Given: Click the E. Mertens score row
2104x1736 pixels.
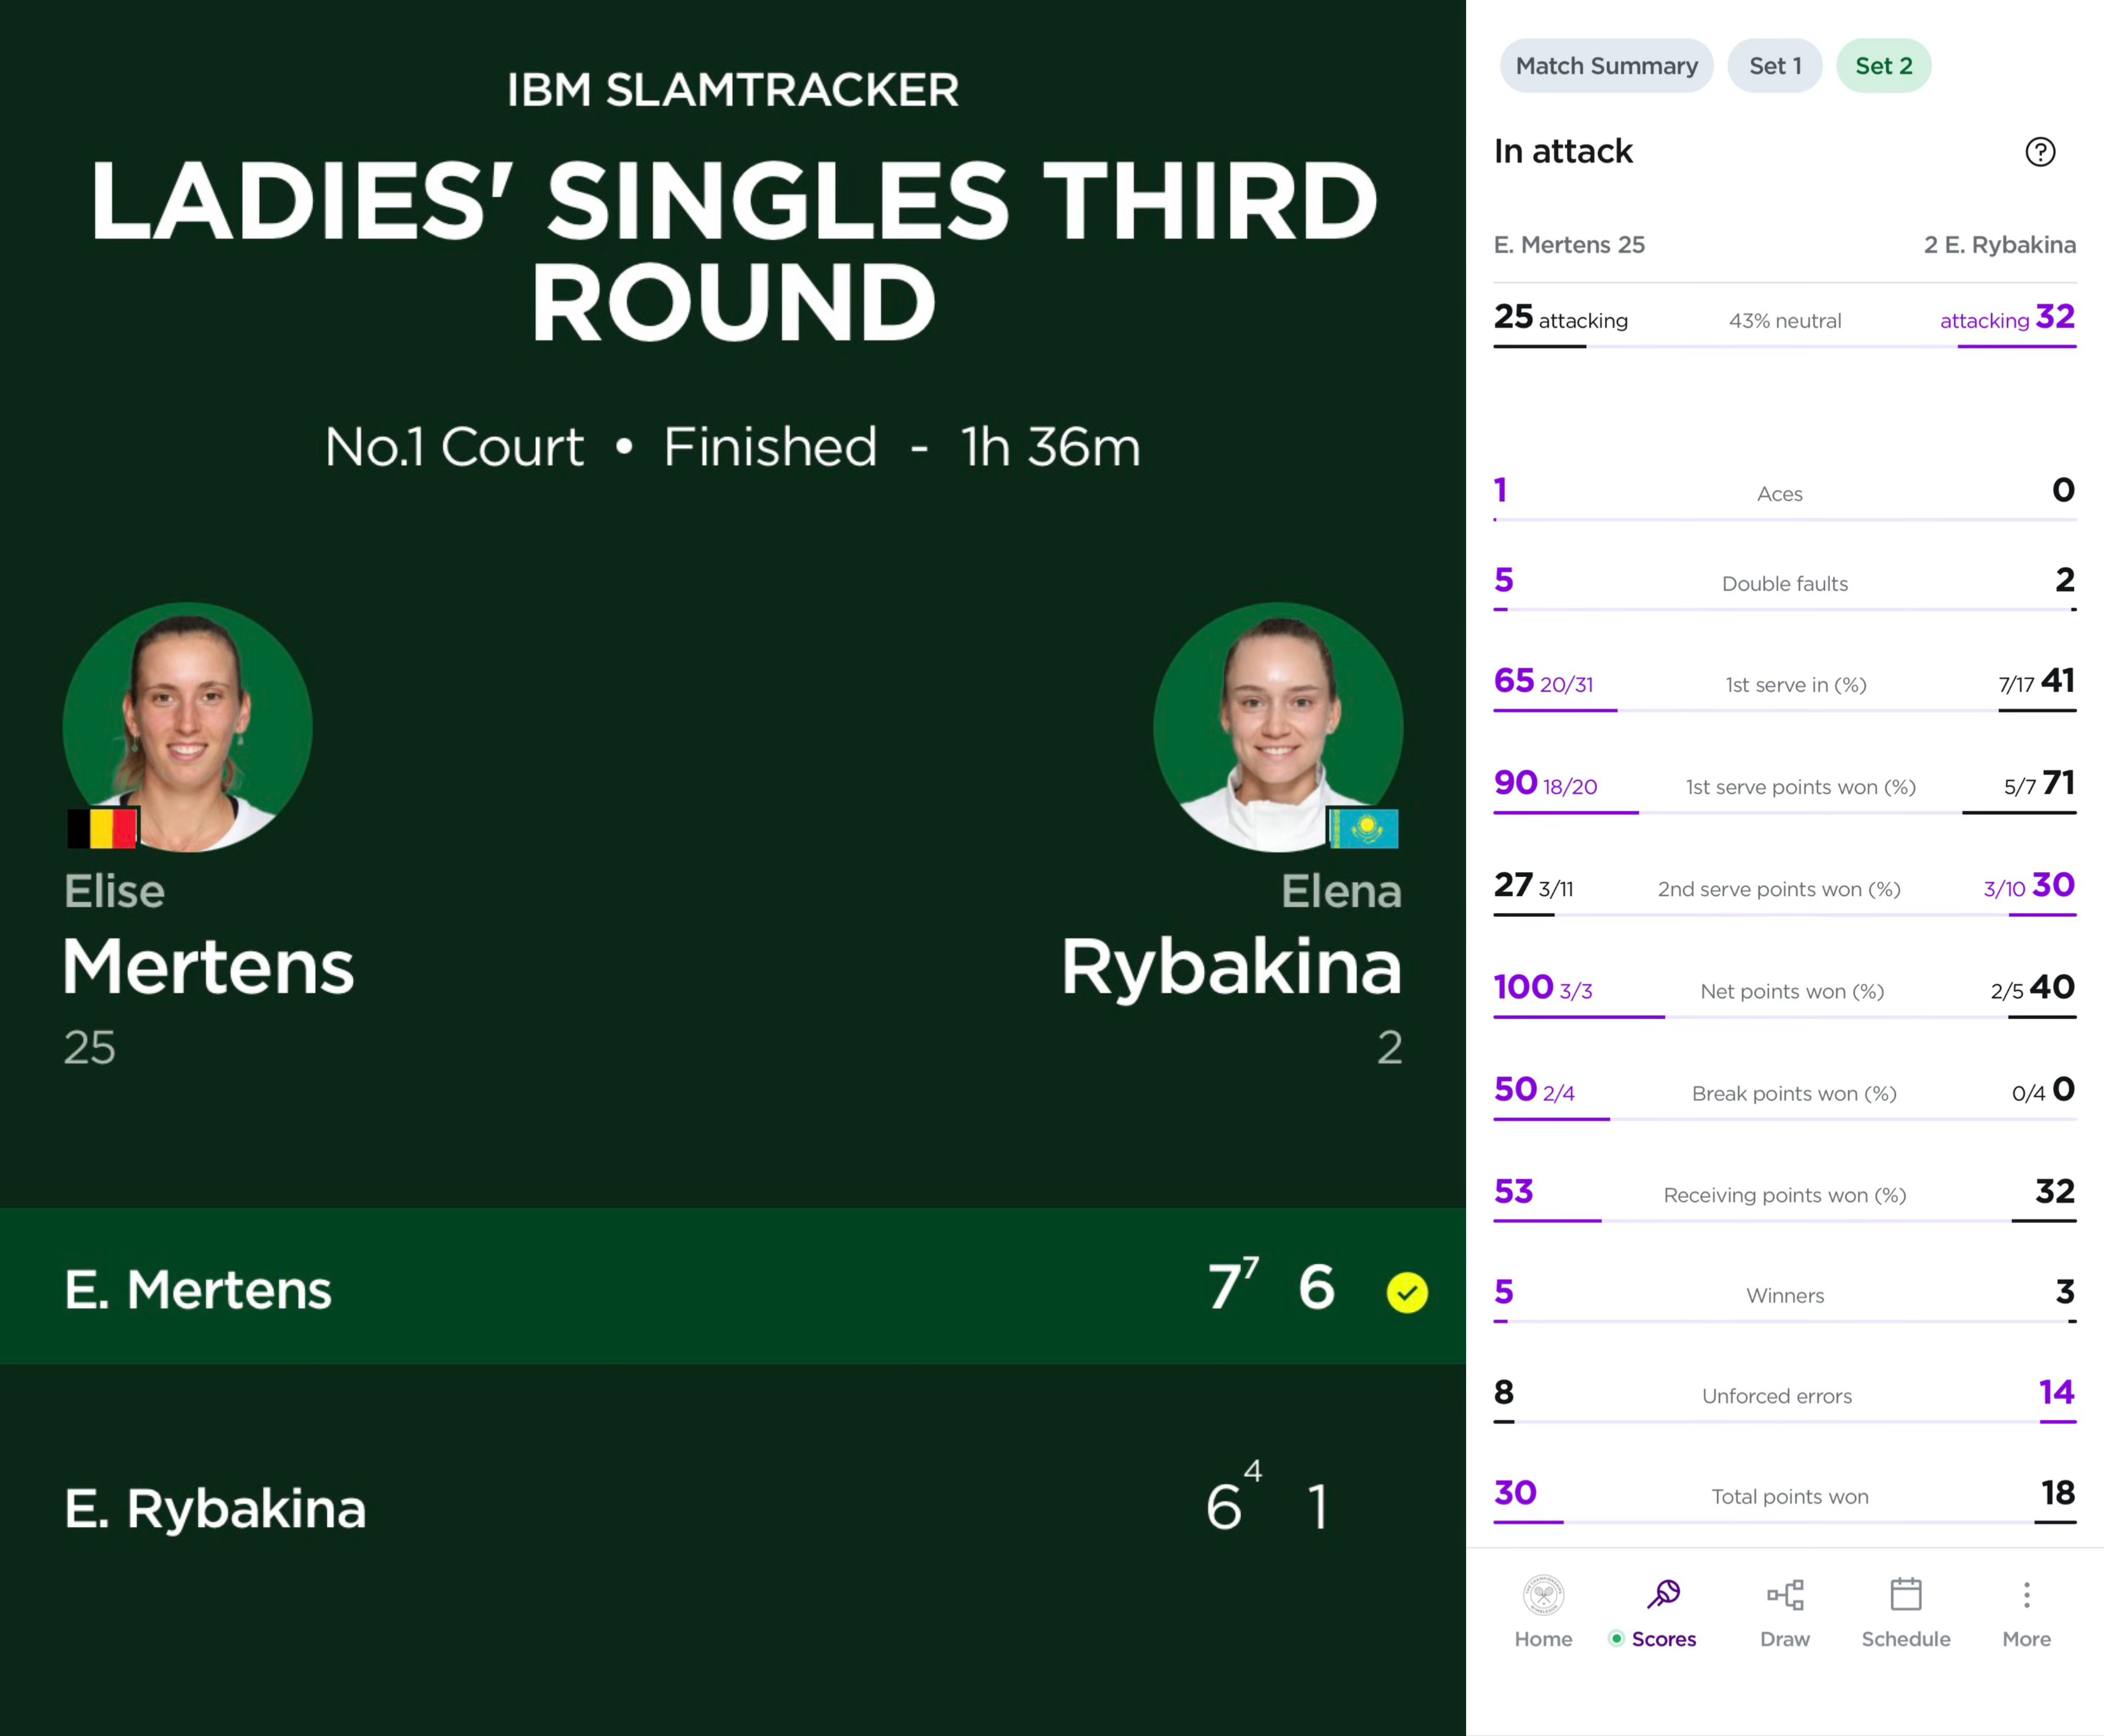Looking at the screenshot, I should pos(733,1286).
